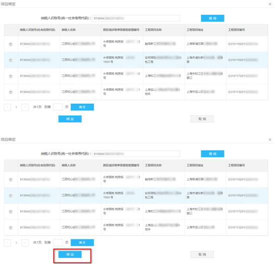Click page 1 link in lower pagination

coord(17,243)
